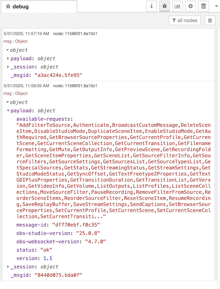
Task: Open the dashboard sidebar panel
Action: [x=177, y=6]
